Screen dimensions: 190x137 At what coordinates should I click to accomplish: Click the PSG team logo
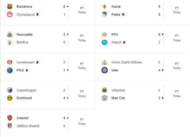(10, 70)
